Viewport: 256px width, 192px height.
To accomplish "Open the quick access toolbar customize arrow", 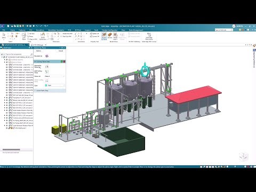I will (47, 26).
